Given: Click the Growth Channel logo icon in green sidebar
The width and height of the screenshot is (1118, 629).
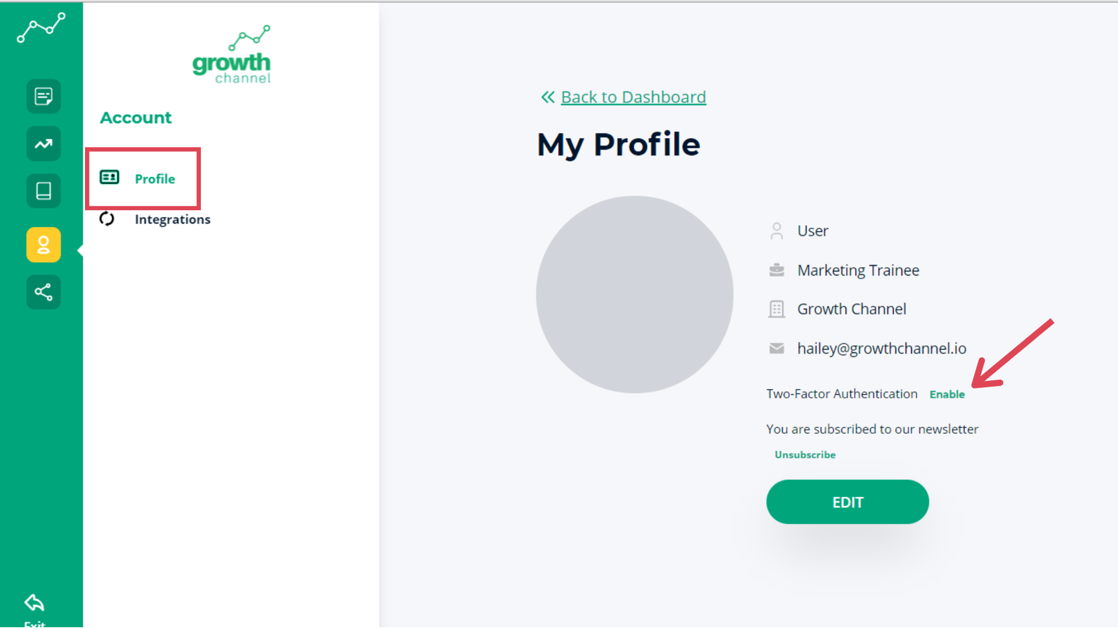Looking at the screenshot, I should [x=41, y=28].
